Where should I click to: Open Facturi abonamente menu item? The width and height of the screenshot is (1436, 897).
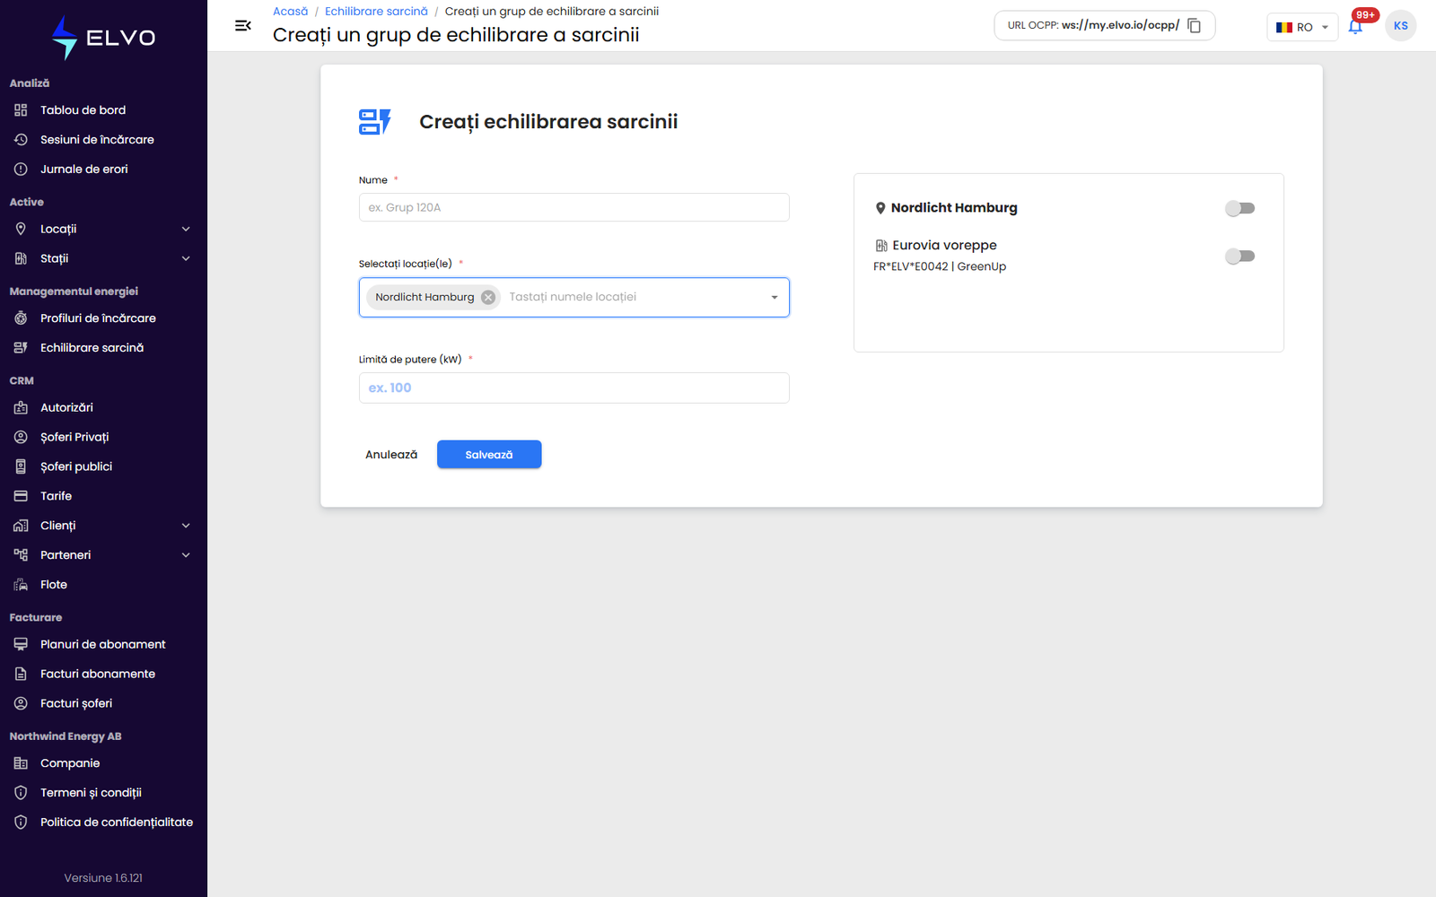103,674
